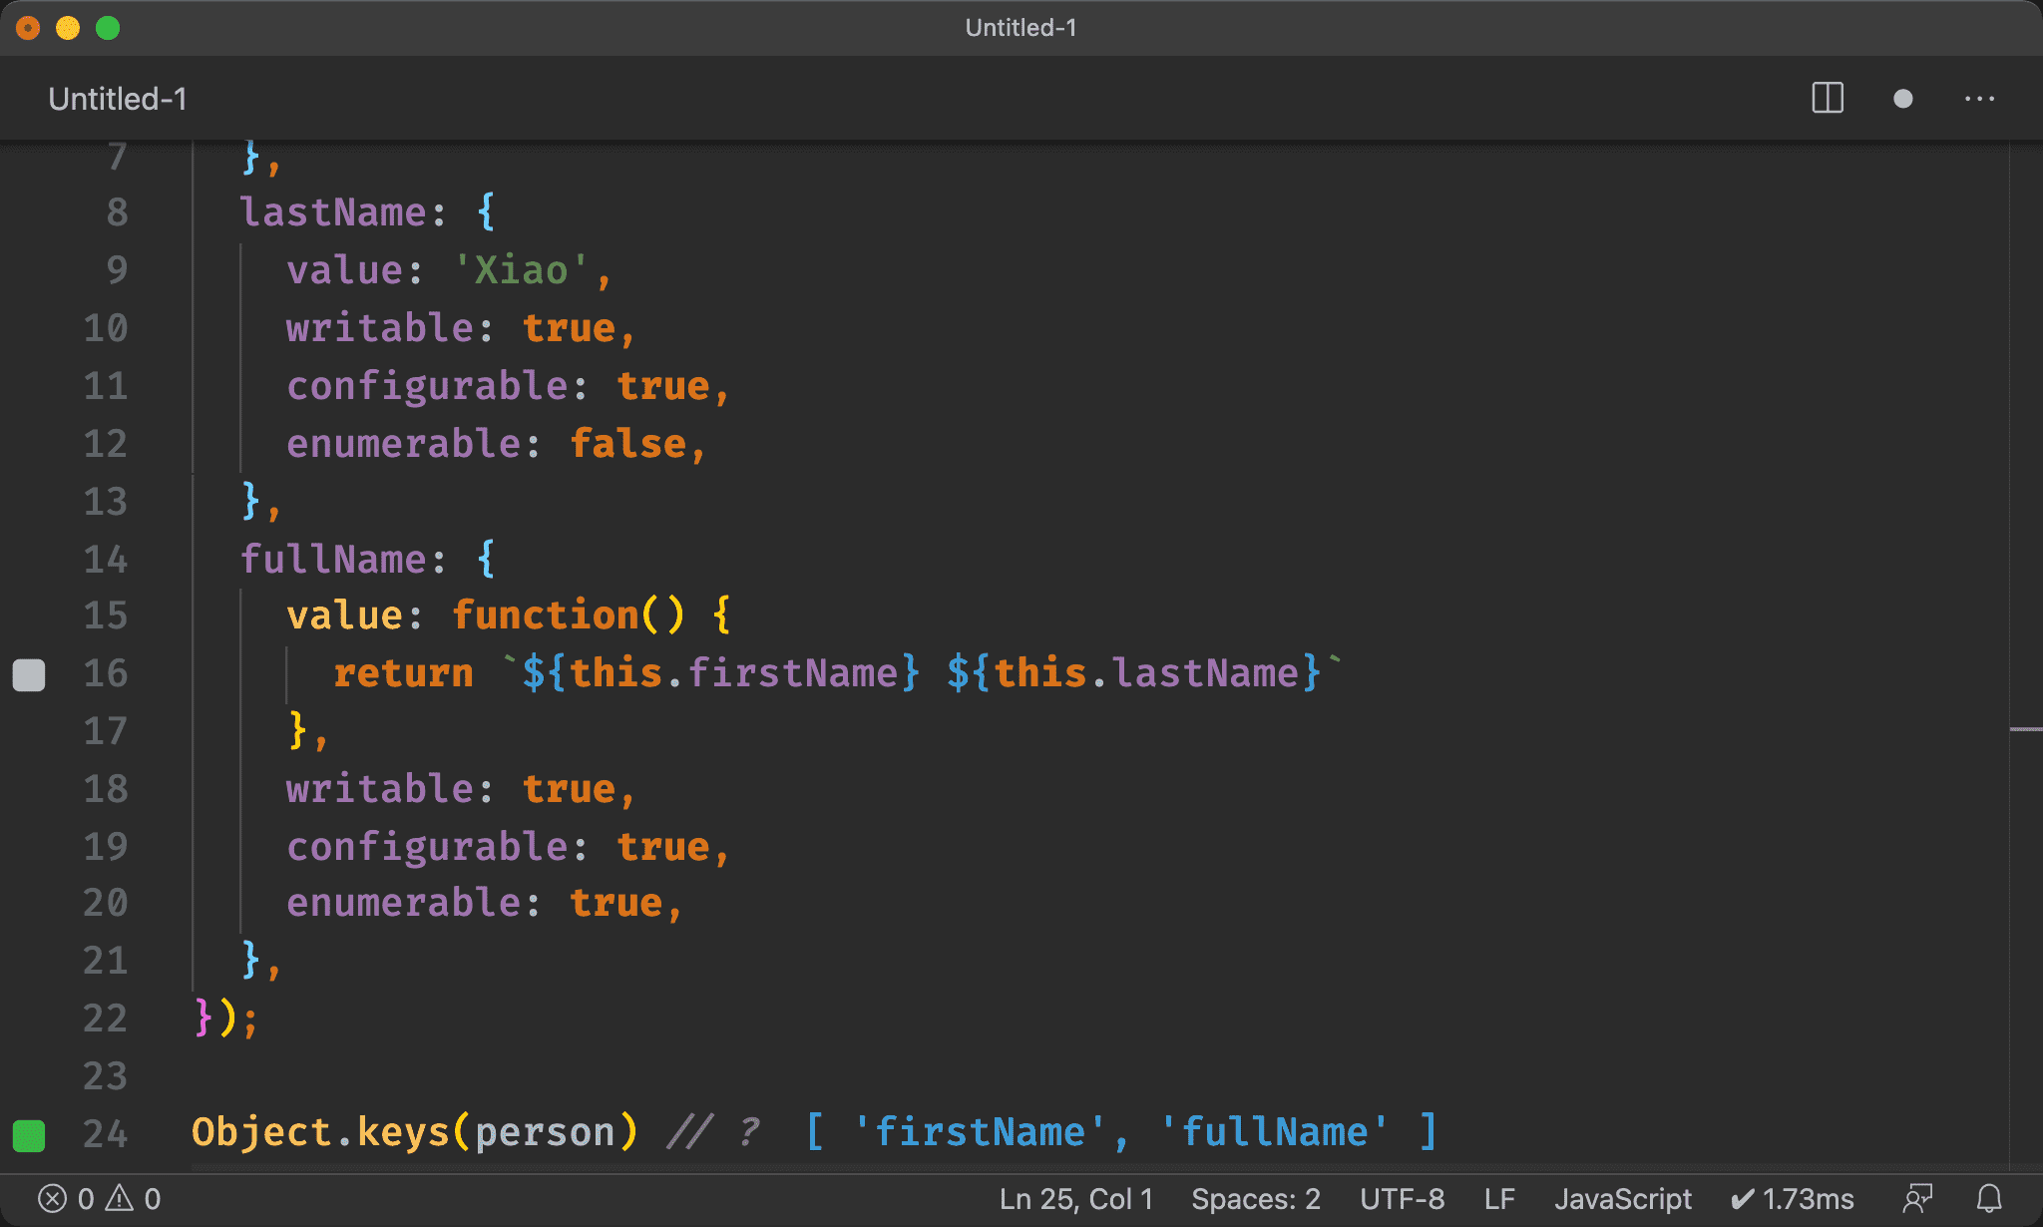Click the feedback icon in the status bar
This screenshot has height=1227, width=2043.
(x=1917, y=1198)
